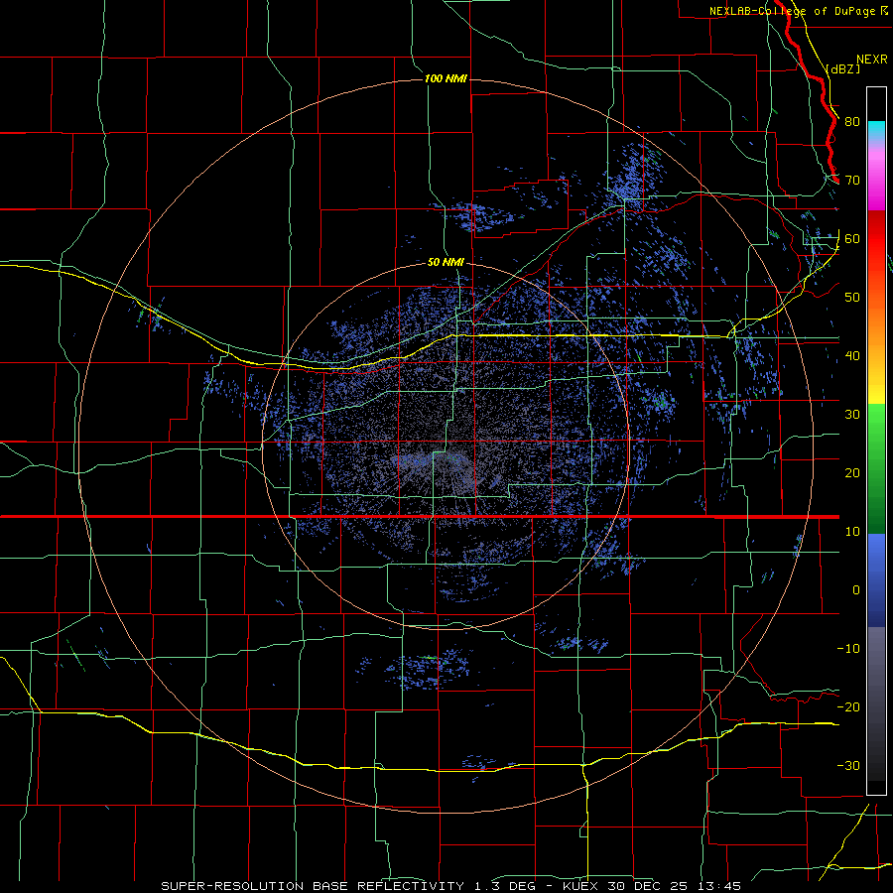This screenshot has width=893, height=893.
Task: Click the 30 value on the dBZ scale
Action: click(852, 415)
